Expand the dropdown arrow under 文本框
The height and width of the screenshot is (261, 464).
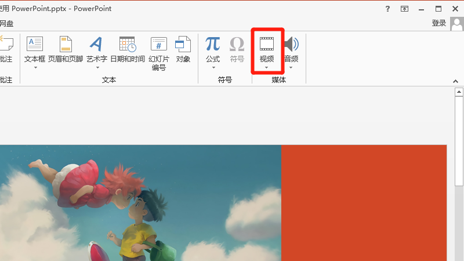(x=35, y=67)
